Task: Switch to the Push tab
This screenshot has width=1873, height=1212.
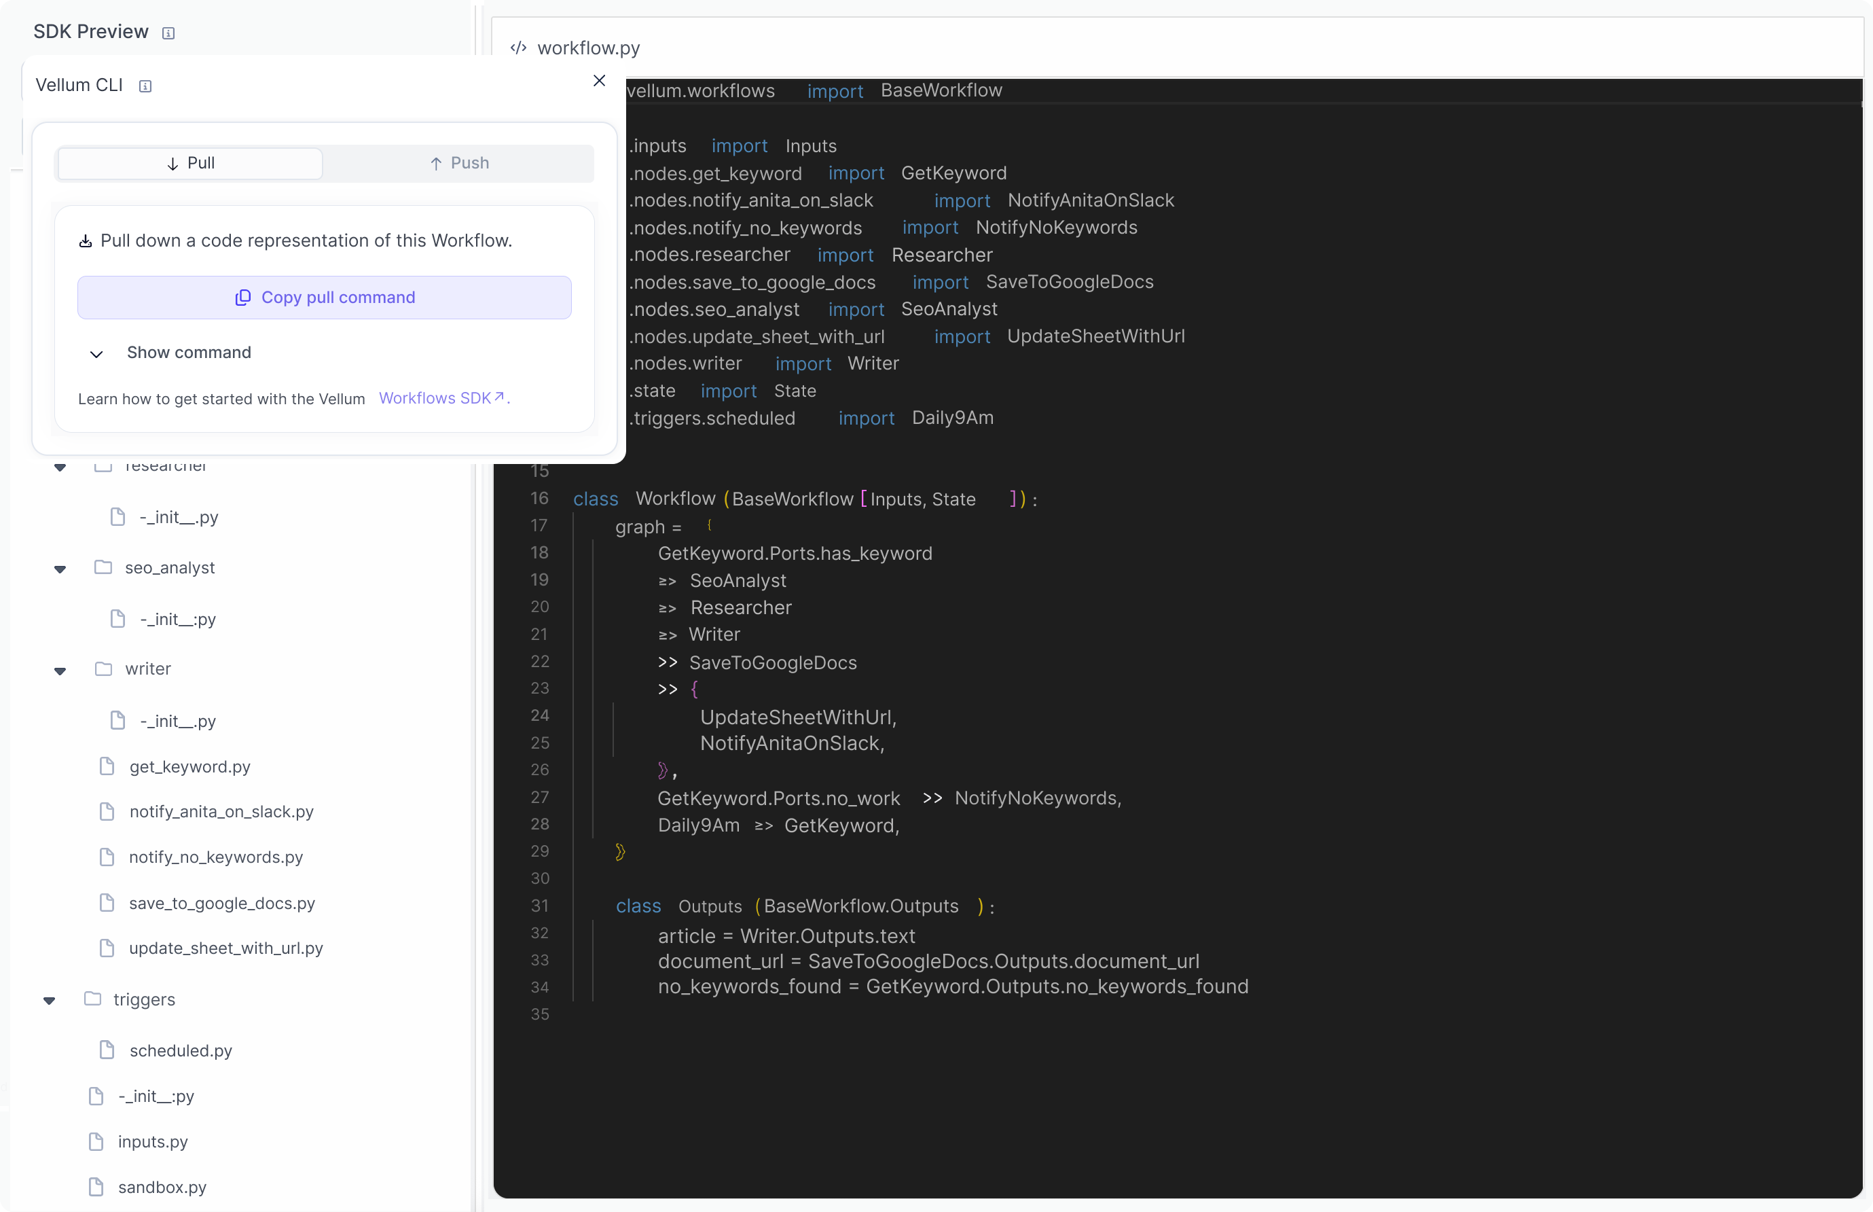Action: (459, 164)
